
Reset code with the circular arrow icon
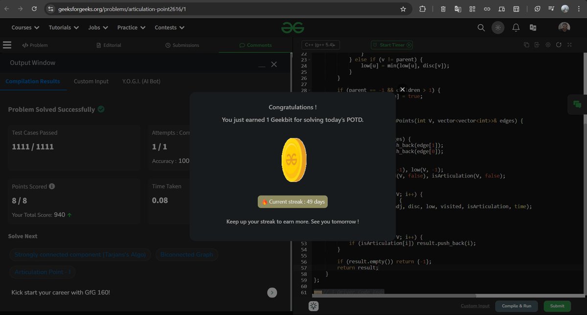click(x=559, y=45)
